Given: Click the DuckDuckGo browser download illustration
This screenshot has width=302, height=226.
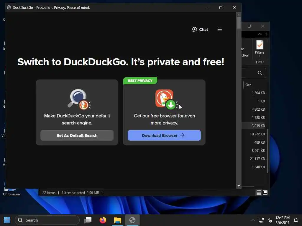Looking at the screenshot, I should [166, 99].
